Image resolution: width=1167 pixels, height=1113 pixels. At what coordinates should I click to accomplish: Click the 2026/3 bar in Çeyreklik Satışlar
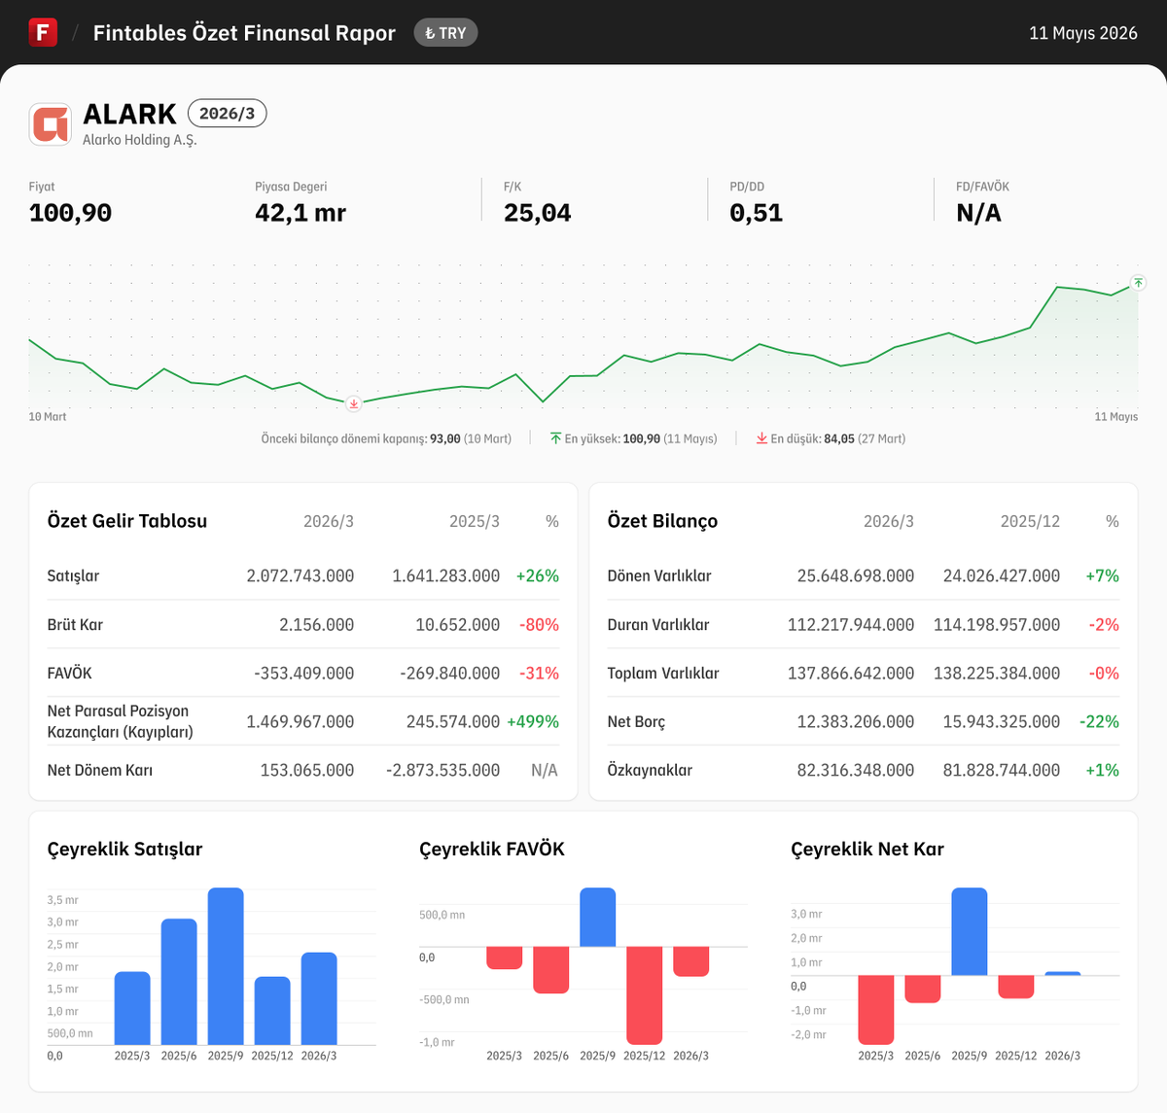[319, 998]
